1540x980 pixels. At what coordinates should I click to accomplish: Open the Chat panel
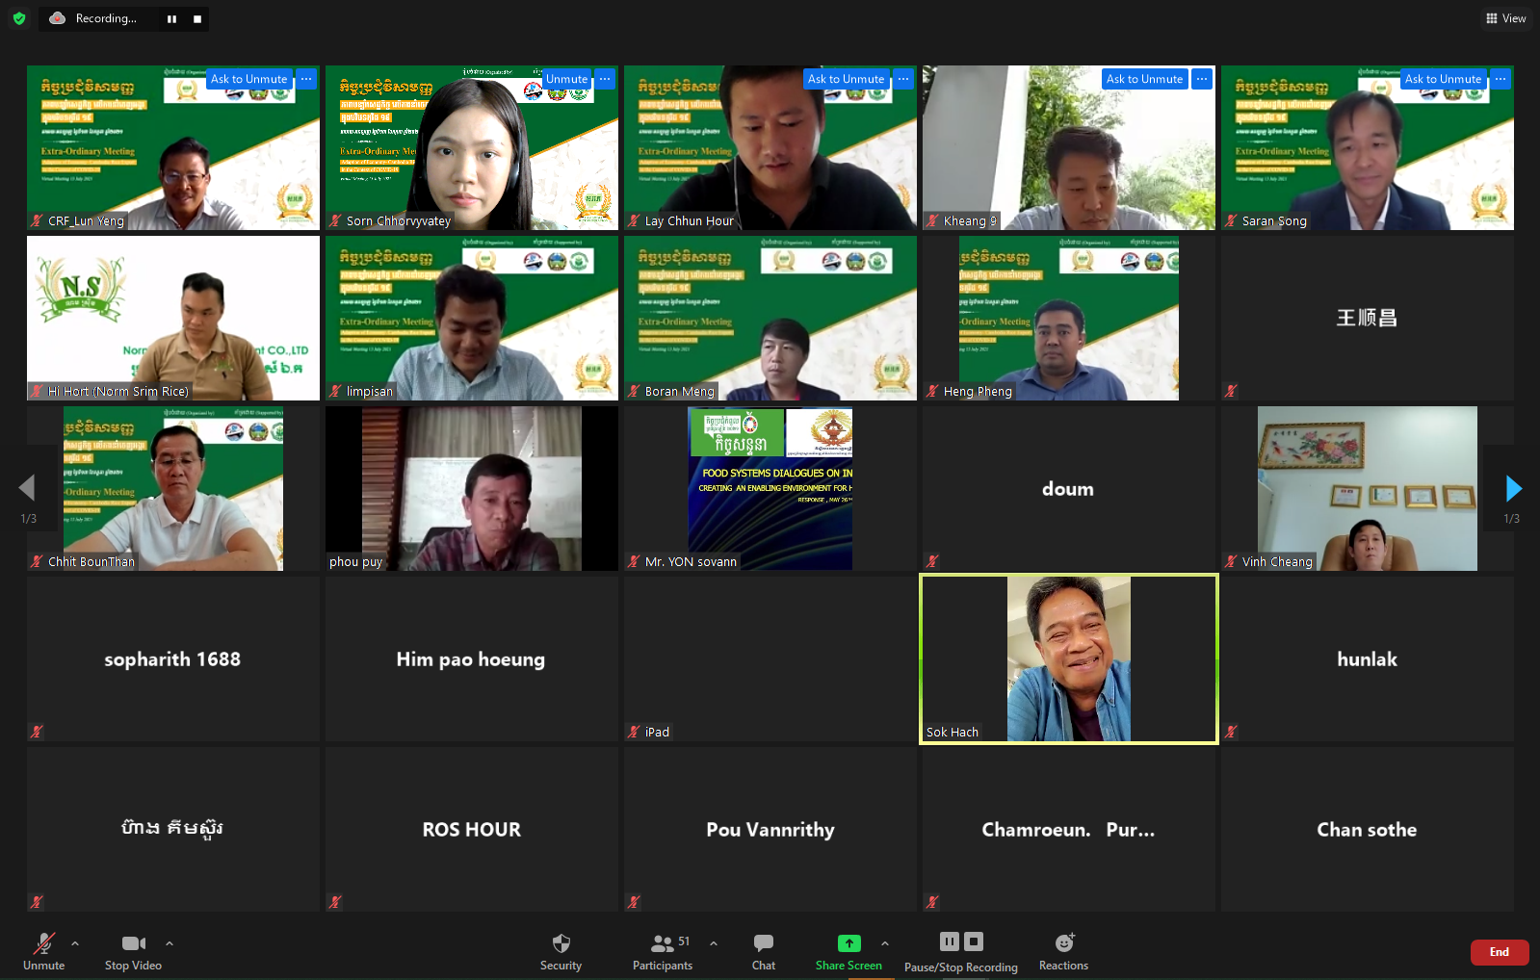pyautogui.click(x=764, y=951)
